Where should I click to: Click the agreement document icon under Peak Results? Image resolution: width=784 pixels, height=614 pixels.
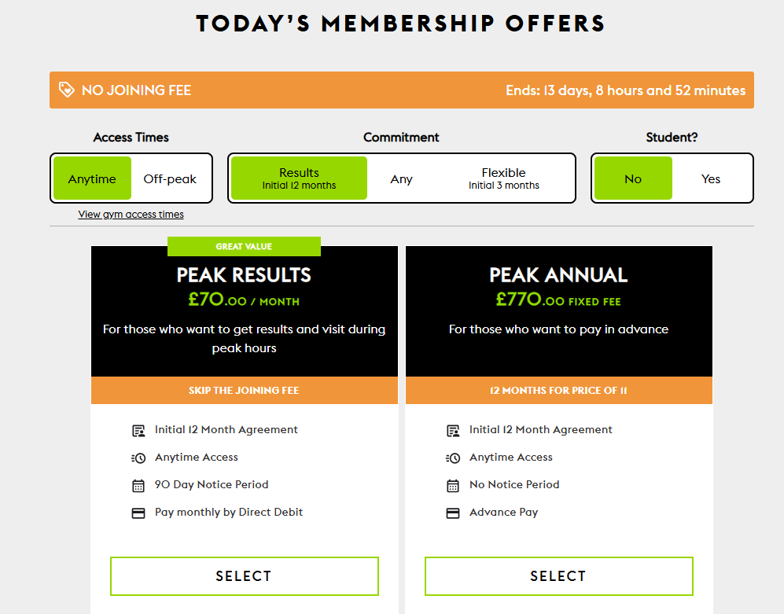138,429
